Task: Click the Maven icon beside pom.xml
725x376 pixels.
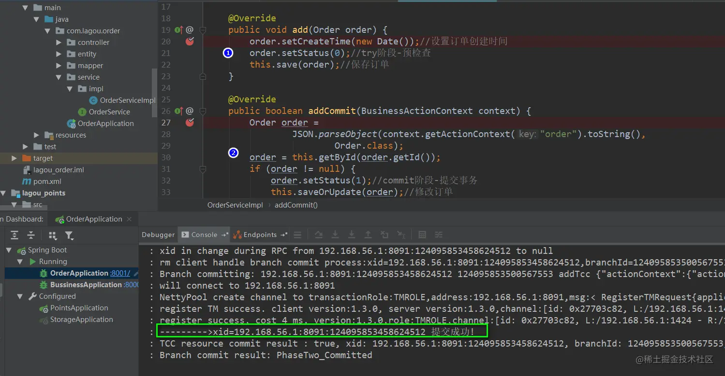Action: [27, 181]
